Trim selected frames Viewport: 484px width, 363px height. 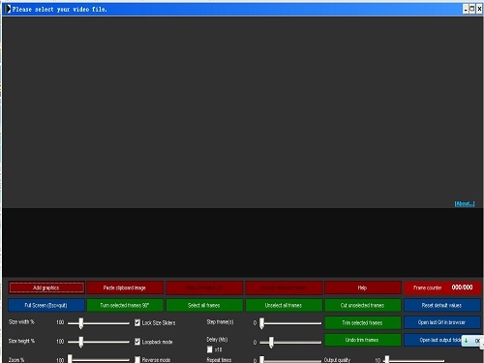point(363,322)
